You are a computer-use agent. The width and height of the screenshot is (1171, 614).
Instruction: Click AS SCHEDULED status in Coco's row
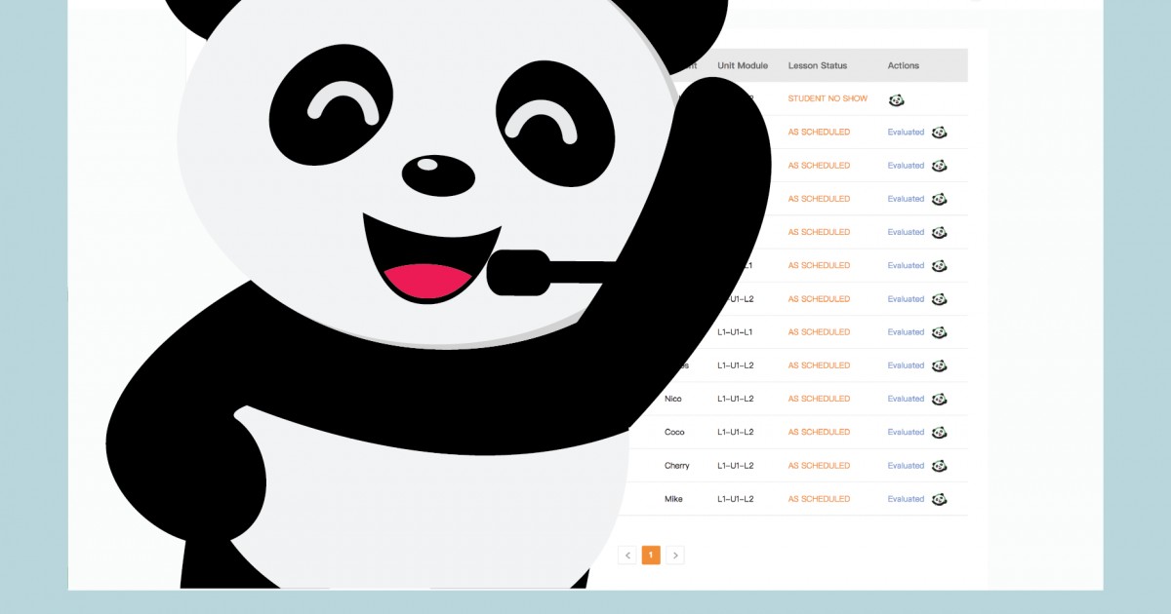[819, 432]
